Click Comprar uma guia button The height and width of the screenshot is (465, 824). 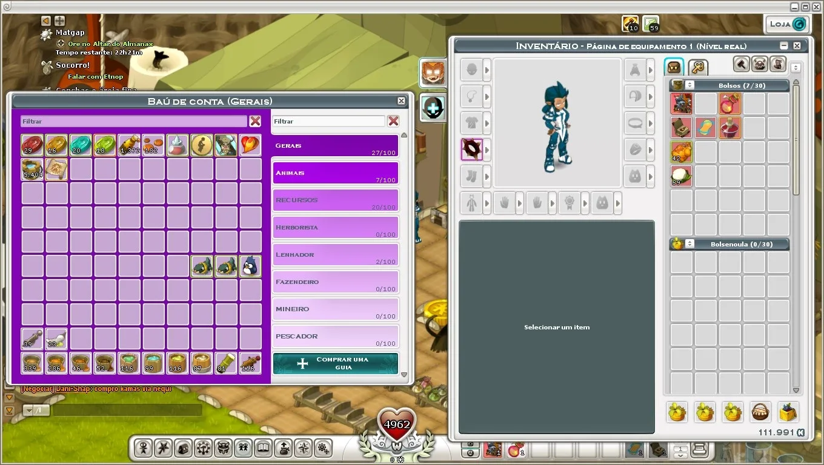[336, 363]
